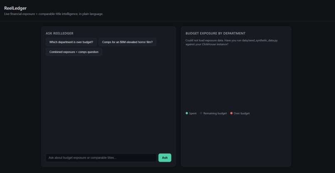Screen dimensions: 335x173
Task: Click the grey Remaining budget legend dot
Action: point(201,113)
